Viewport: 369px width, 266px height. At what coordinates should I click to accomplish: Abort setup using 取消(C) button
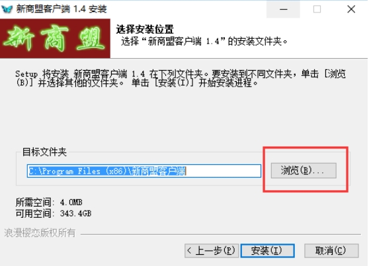[x=331, y=251]
